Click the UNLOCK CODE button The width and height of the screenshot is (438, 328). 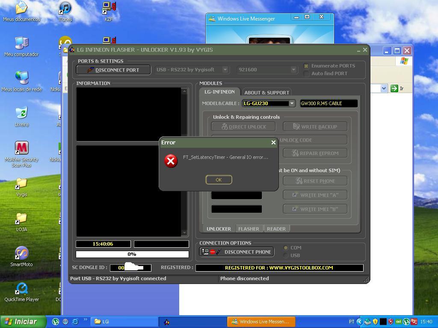tap(313, 140)
